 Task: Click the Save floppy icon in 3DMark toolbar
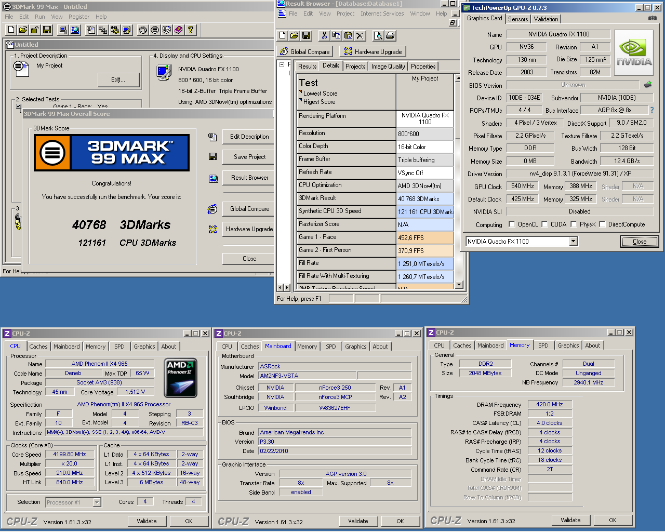click(x=47, y=30)
